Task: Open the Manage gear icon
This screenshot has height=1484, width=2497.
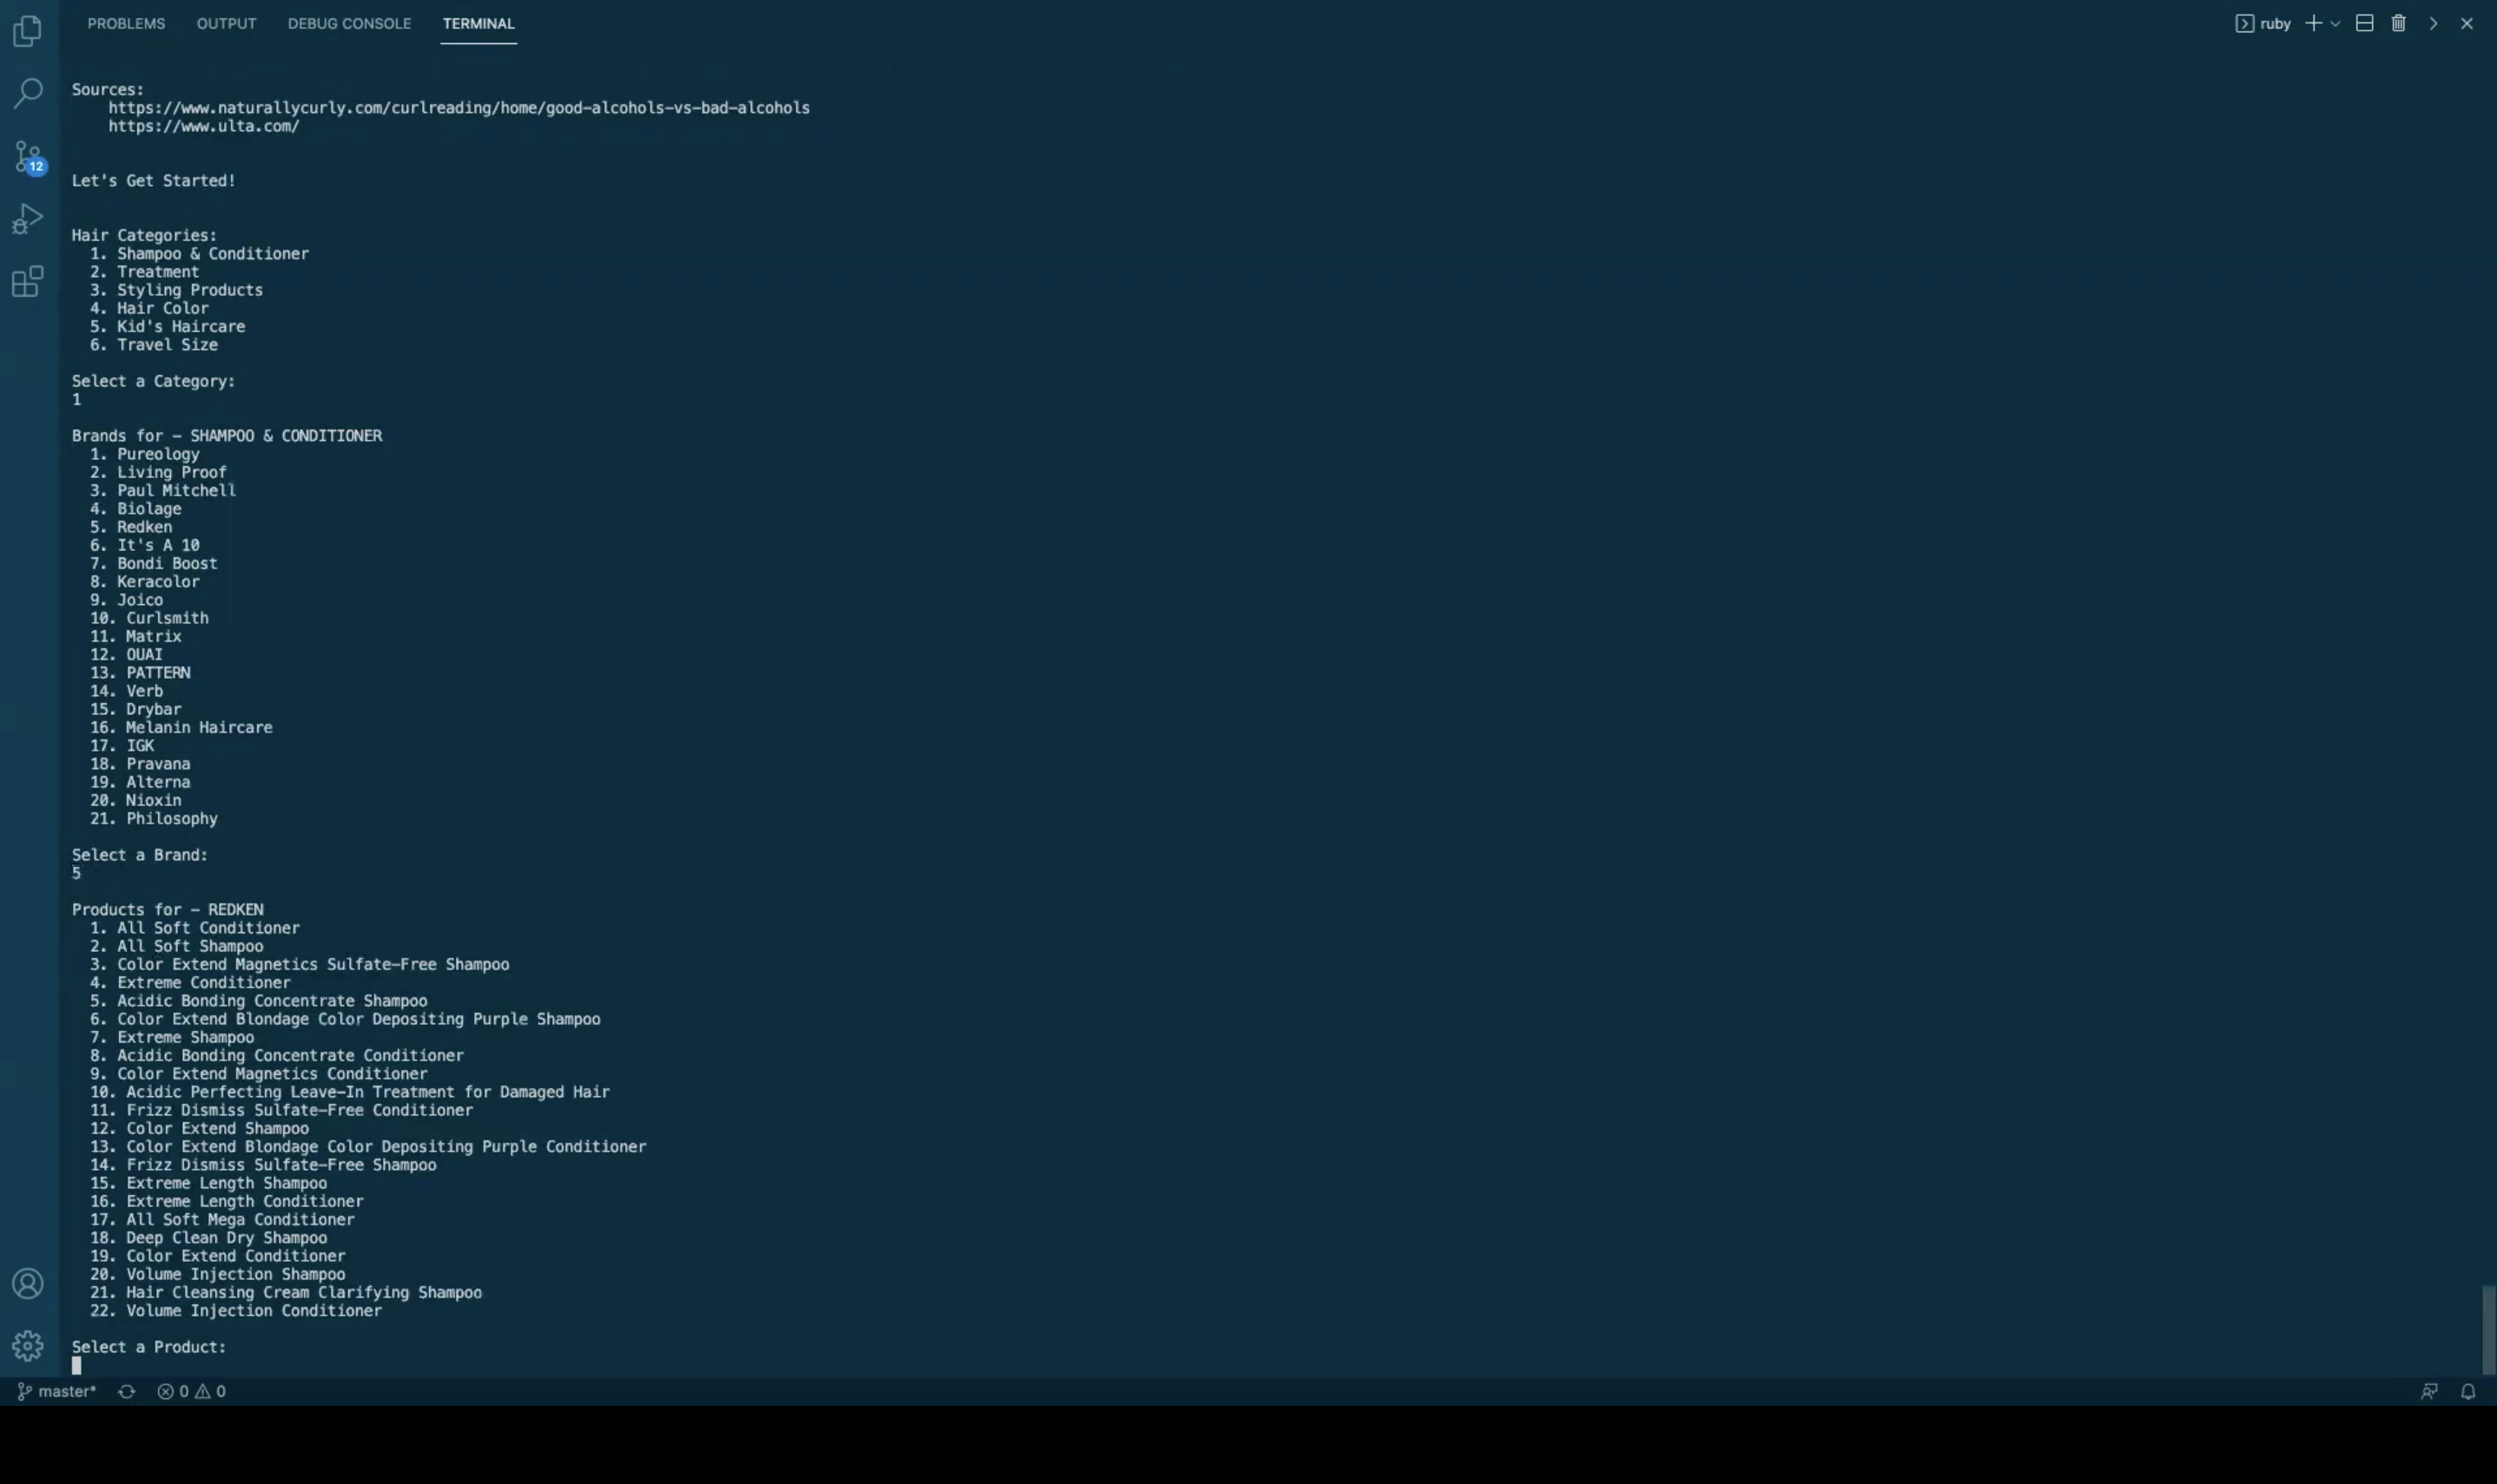Action: pos(28,1345)
